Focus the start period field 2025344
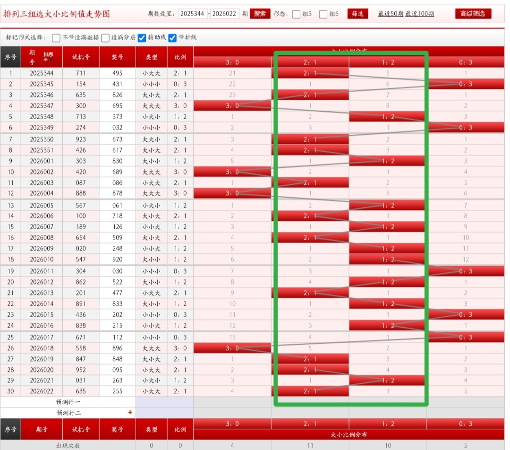The height and width of the screenshot is (450, 510). [x=193, y=14]
